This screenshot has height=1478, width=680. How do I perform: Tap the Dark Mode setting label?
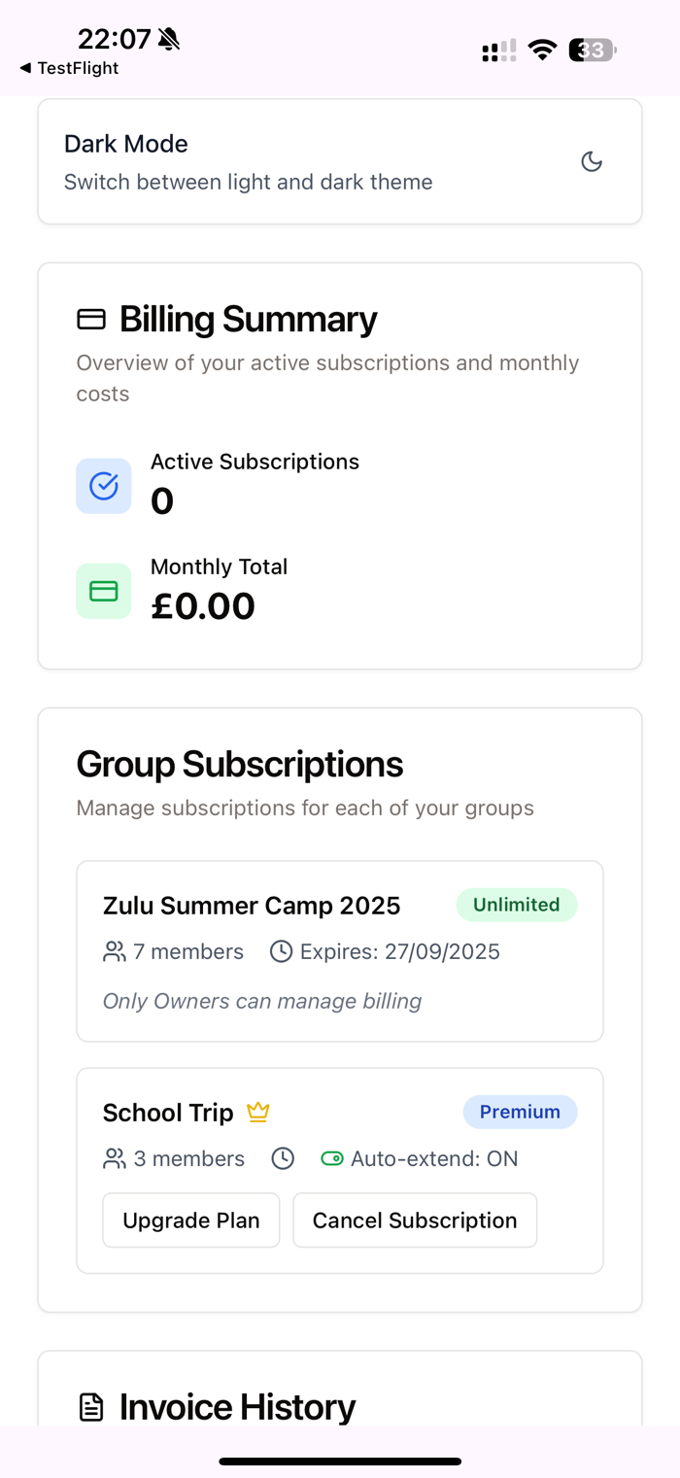pyautogui.click(x=126, y=144)
